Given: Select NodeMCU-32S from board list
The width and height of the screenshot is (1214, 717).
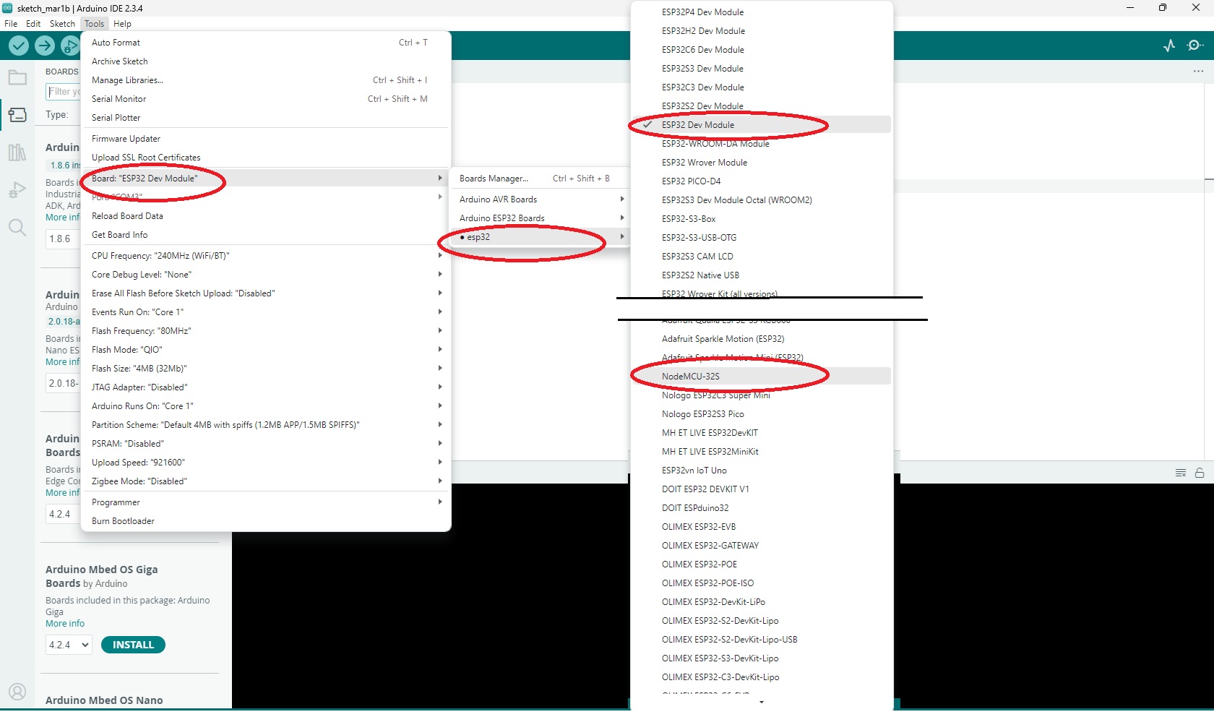Looking at the screenshot, I should (x=691, y=377).
